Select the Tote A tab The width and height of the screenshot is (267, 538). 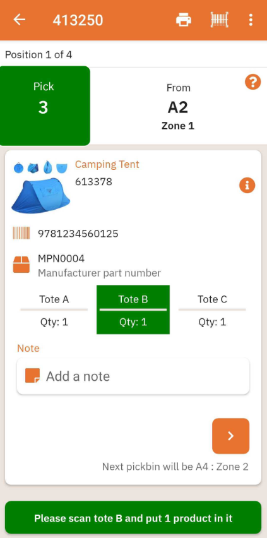tap(54, 309)
